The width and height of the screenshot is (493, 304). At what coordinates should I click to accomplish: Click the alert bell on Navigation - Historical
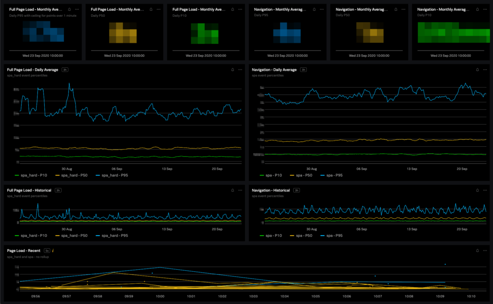[x=477, y=190]
